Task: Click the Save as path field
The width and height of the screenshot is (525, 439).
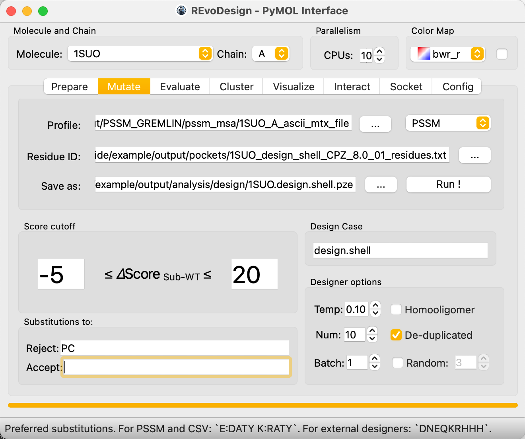Action: pyautogui.click(x=225, y=185)
